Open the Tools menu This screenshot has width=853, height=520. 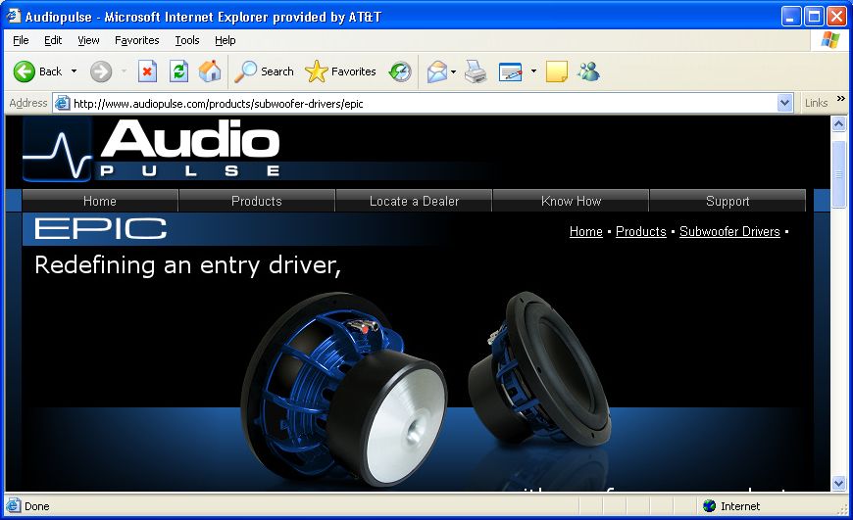[186, 40]
